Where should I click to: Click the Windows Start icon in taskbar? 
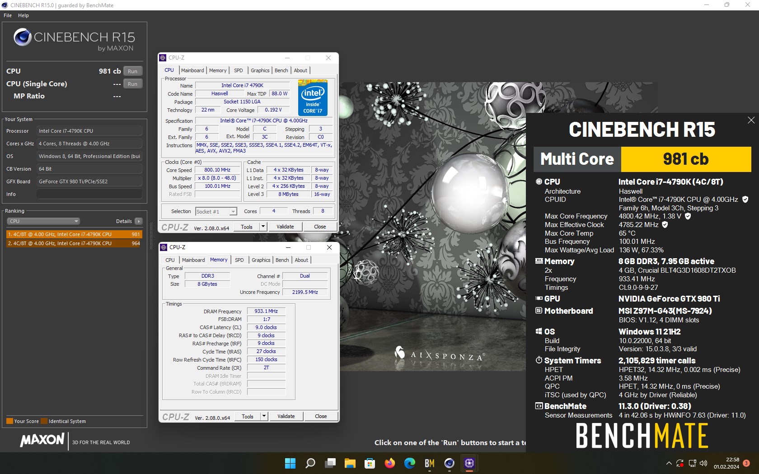point(290,463)
